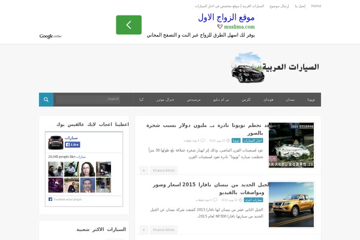
Task: Click the اخبار السيارات category tag
Action: [x=253, y=140]
